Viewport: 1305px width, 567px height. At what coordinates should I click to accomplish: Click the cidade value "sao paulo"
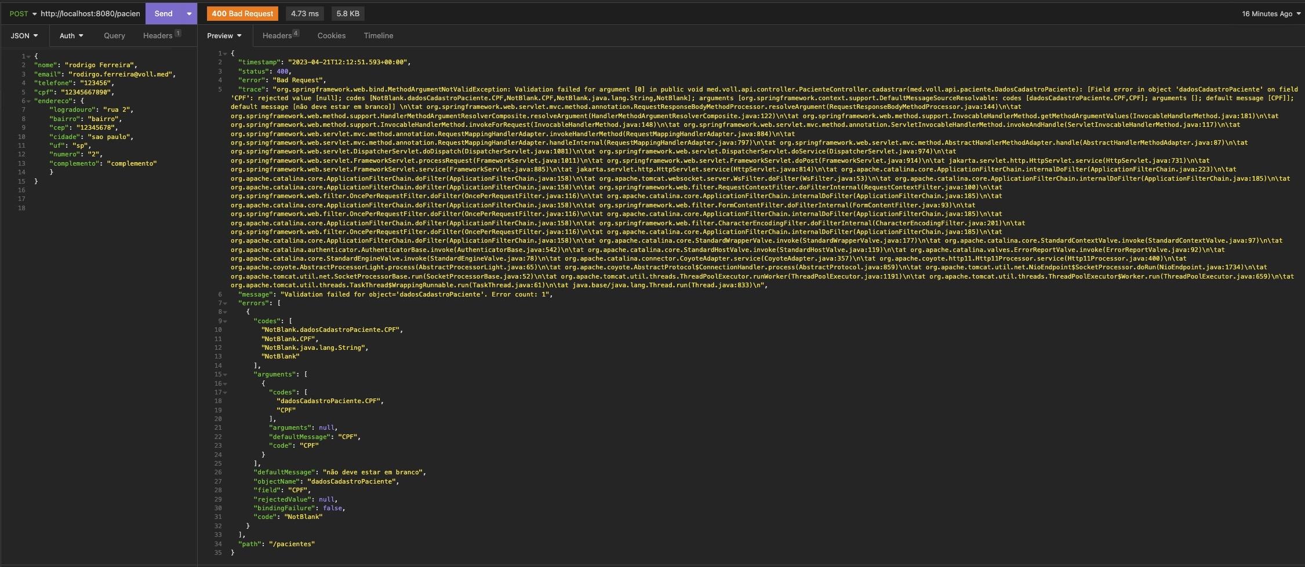(x=110, y=137)
